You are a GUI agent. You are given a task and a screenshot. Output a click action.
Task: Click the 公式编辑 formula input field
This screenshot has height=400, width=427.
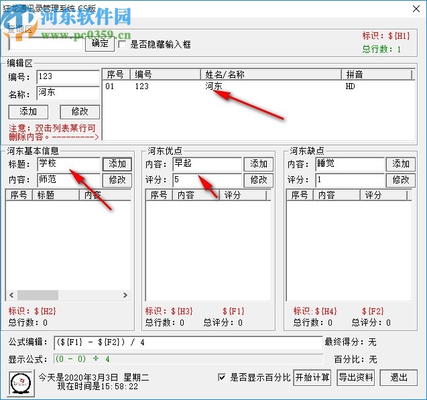[188, 342]
